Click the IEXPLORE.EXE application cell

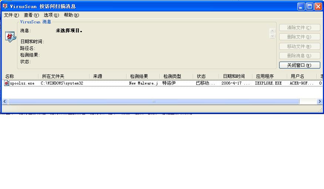click(268, 83)
